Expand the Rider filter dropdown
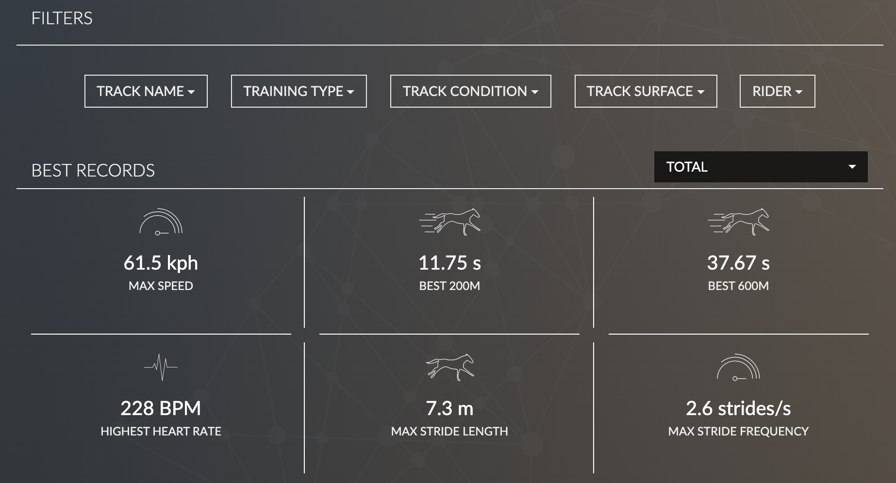 (778, 91)
